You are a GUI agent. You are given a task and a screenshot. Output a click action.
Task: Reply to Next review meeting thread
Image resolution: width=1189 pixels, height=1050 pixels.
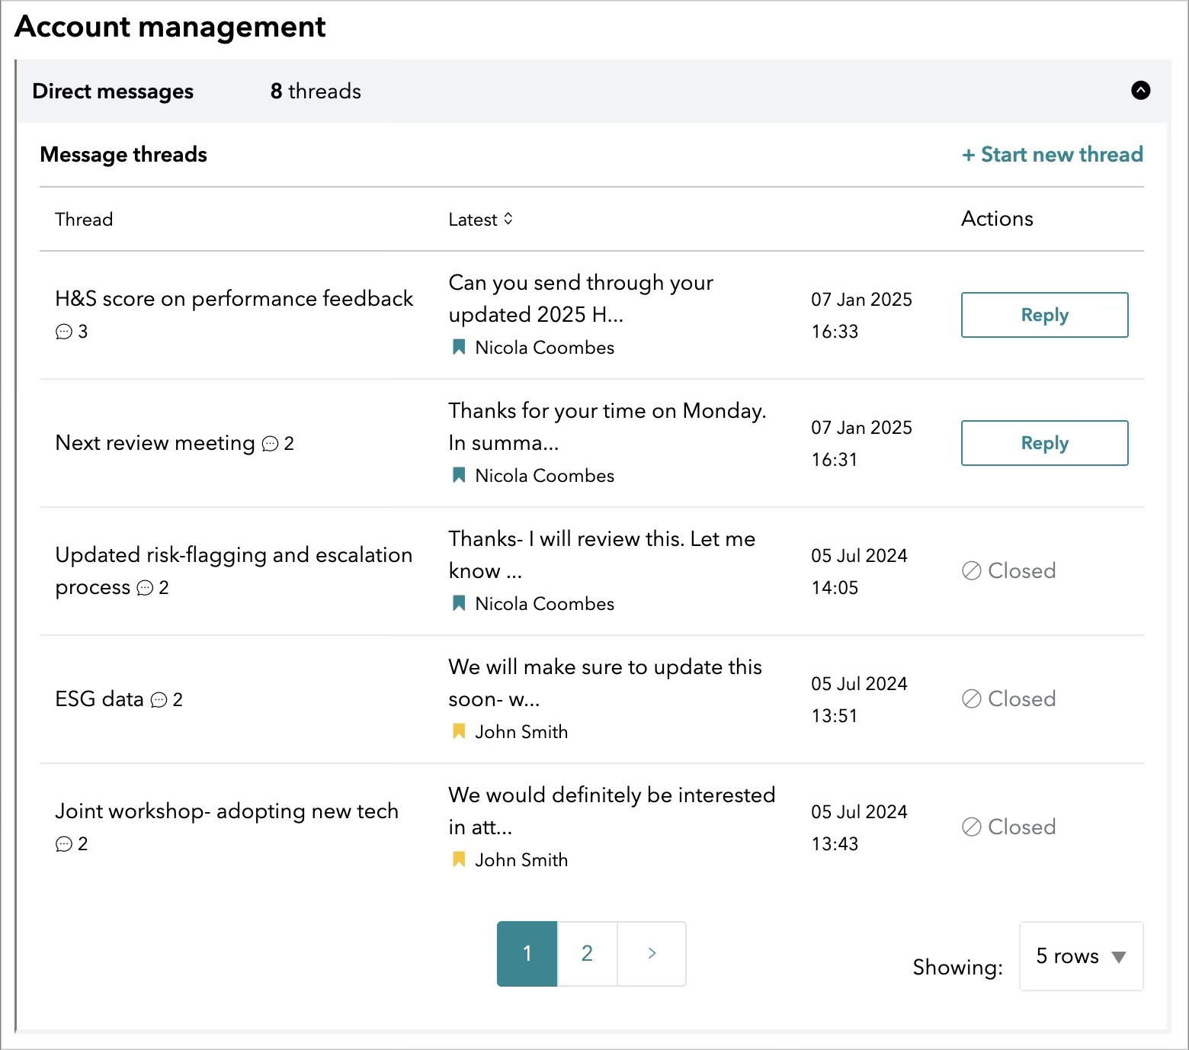click(x=1044, y=443)
